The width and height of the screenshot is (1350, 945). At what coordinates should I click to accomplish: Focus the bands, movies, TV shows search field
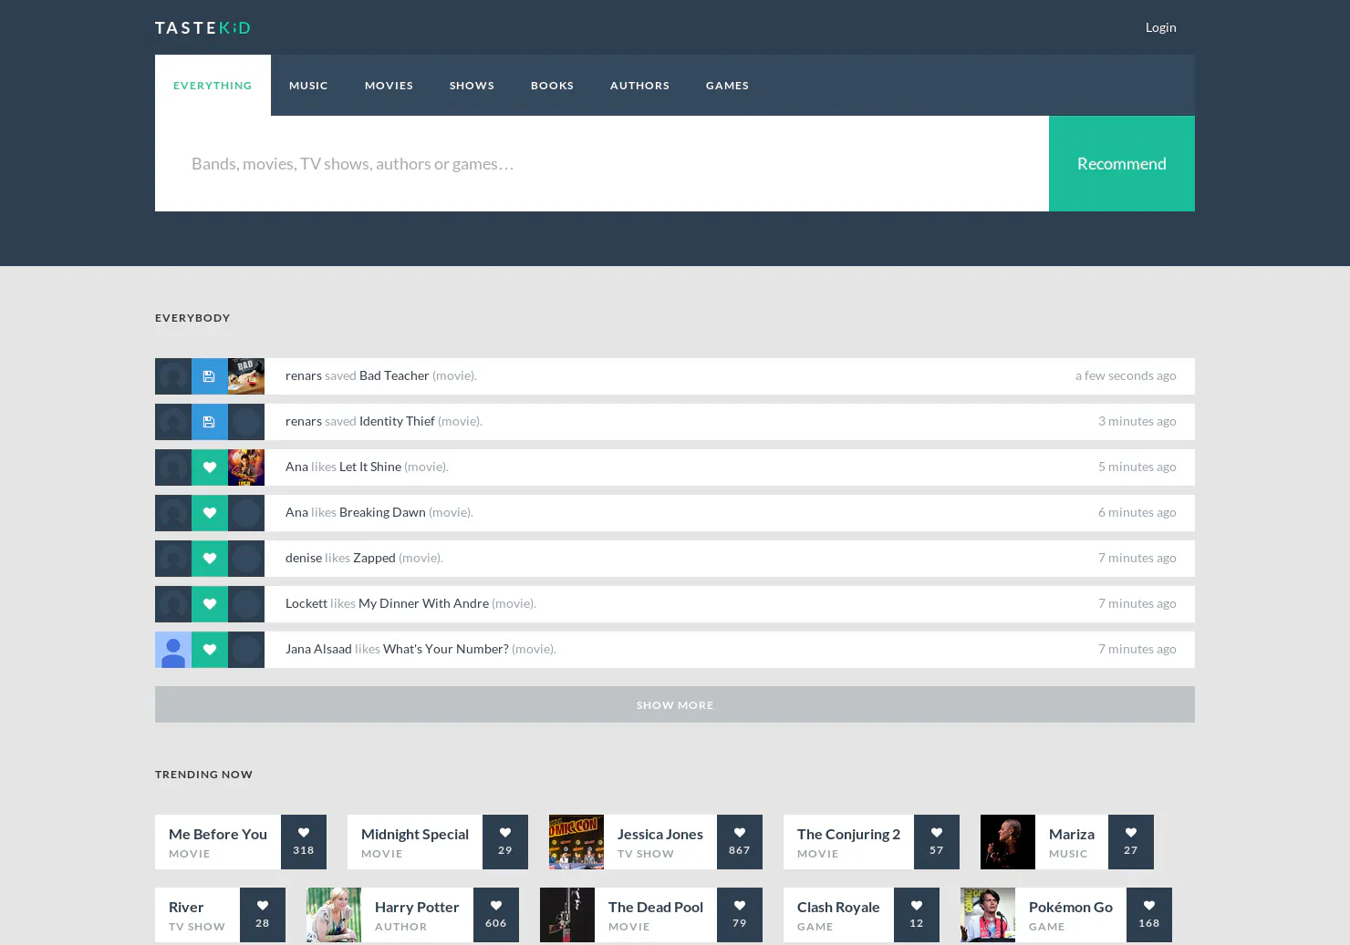[602, 164]
